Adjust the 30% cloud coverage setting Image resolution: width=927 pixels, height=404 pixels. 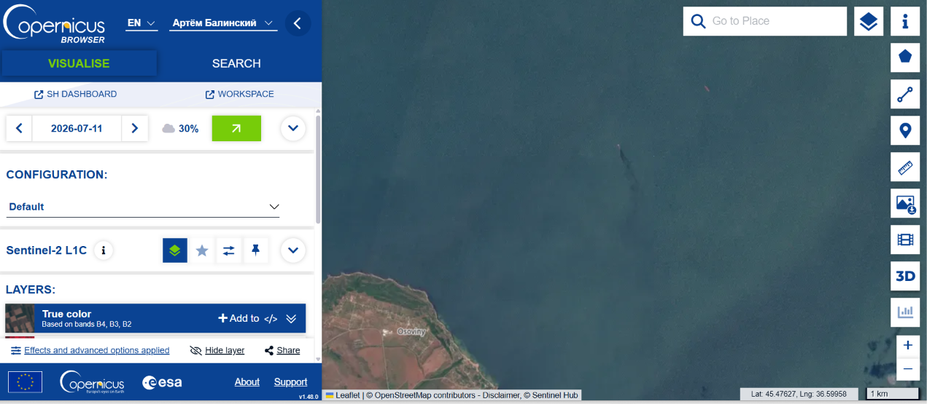[180, 129]
